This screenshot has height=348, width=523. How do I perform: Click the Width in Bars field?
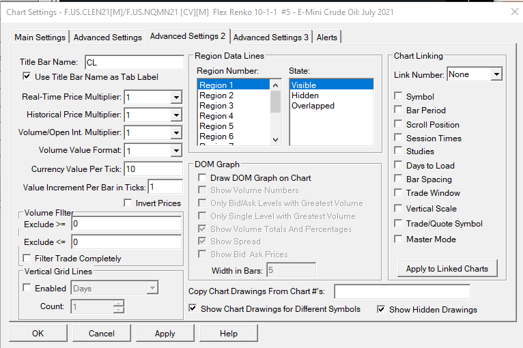click(291, 270)
